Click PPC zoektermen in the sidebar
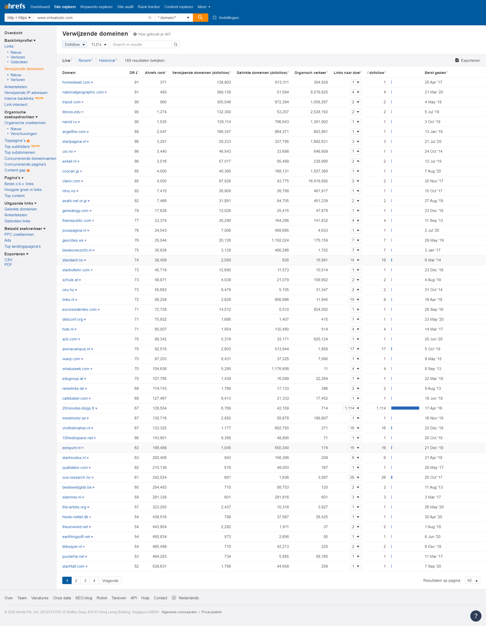Viewport: 486px width, 626px height. click(x=19, y=234)
